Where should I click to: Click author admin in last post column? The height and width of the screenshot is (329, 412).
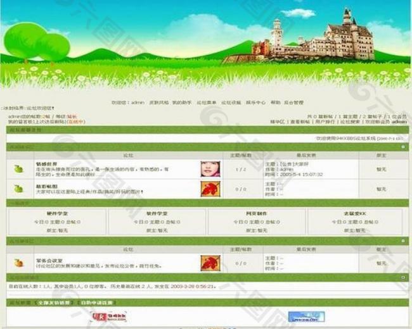[286, 169]
